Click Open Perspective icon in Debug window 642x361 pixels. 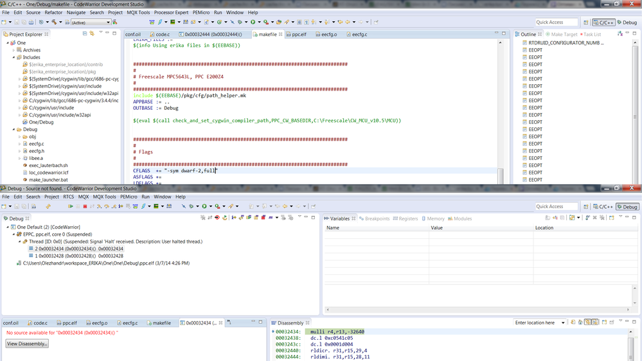[586, 206]
